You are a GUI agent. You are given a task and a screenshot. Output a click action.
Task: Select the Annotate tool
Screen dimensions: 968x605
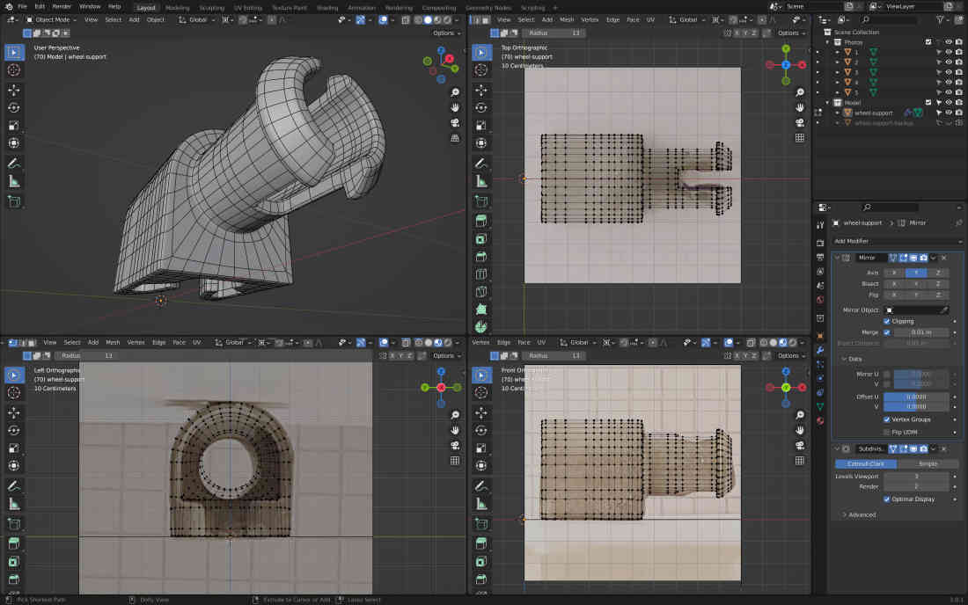(13, 163)
